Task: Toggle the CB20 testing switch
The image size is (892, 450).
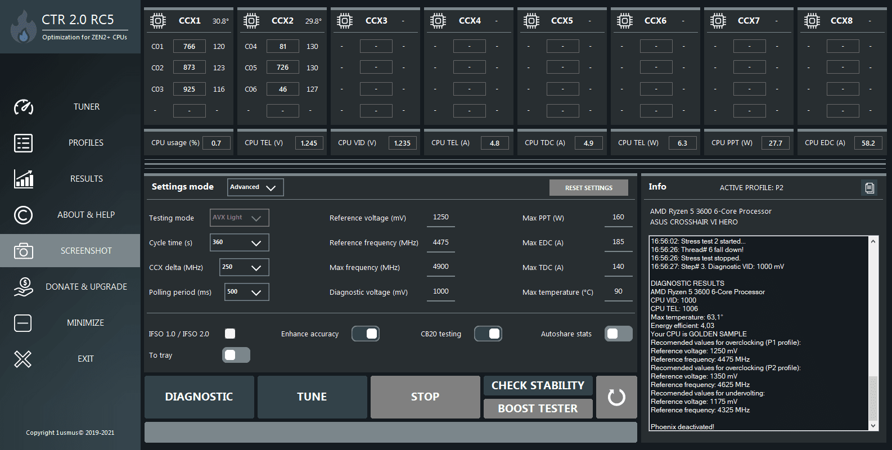Action: [x=488, y=334]
